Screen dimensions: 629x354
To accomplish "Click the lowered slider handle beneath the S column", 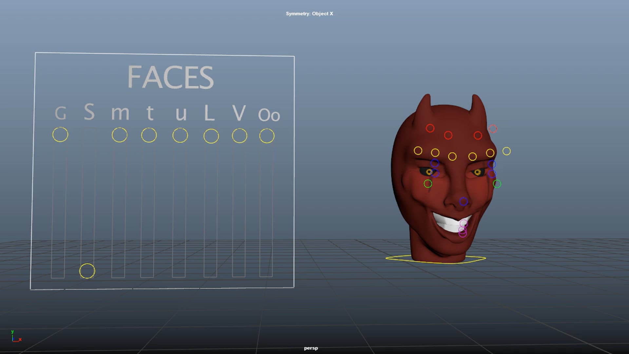I will pos(86,270).
